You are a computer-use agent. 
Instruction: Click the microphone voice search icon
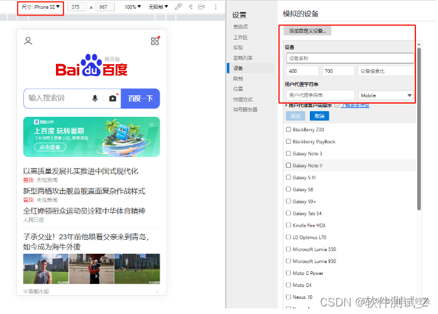click(95, 98)
